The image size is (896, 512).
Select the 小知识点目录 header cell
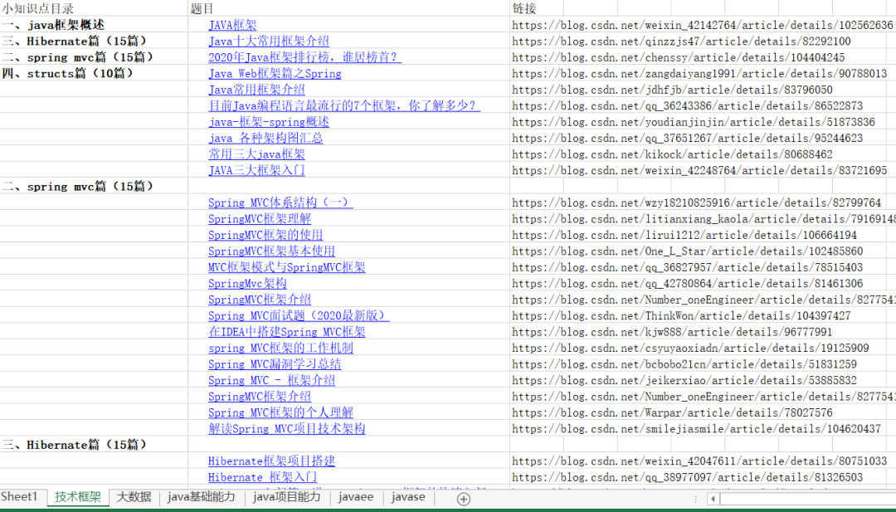point(94,8)
